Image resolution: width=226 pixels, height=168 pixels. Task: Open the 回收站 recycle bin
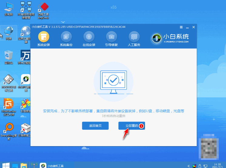9,57
